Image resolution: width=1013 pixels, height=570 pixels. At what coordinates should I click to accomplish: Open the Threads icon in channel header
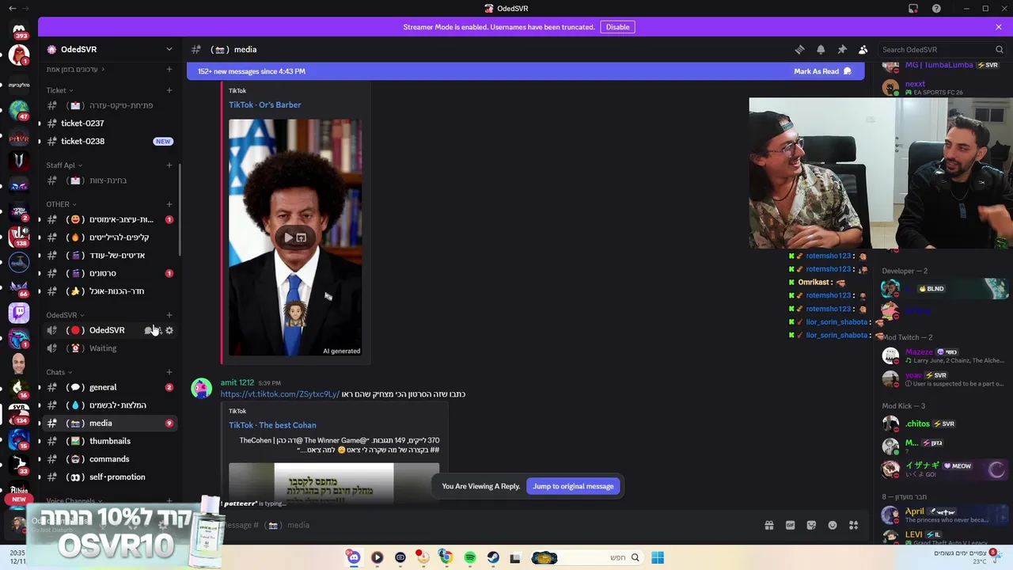tap(799, 49)
